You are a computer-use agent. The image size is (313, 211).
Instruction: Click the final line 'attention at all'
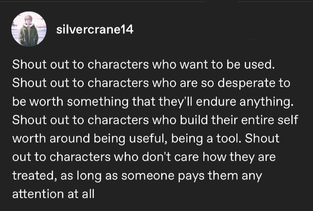53,194
